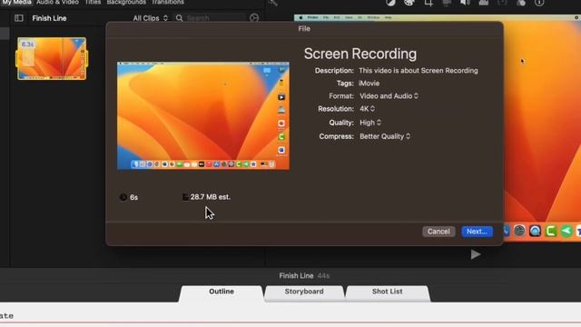This screenshot has width=581, height=327.
Task: Click the export dialog preview thumbnail
Action: 203,115
